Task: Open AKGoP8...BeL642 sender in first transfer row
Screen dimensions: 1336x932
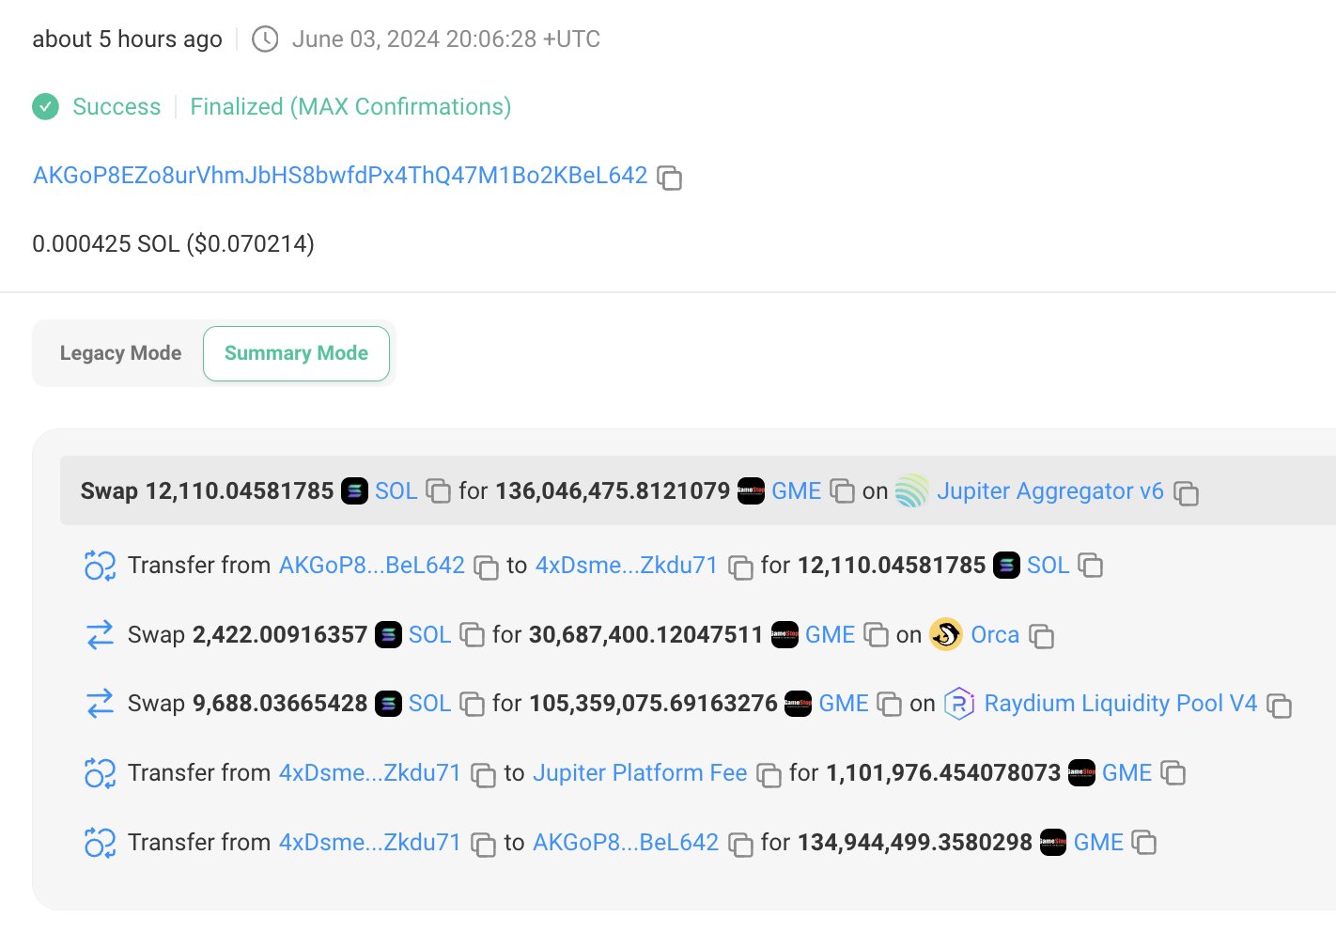Action: click(372, 566)
